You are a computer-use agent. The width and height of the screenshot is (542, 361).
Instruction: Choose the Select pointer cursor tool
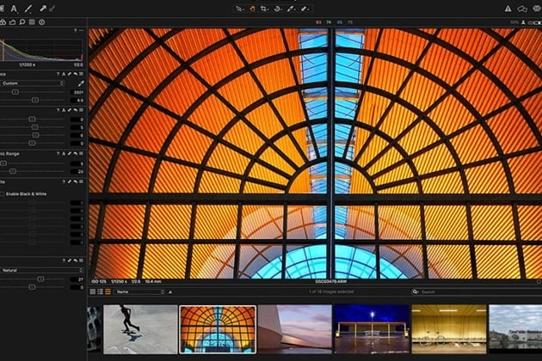[239, 9]
